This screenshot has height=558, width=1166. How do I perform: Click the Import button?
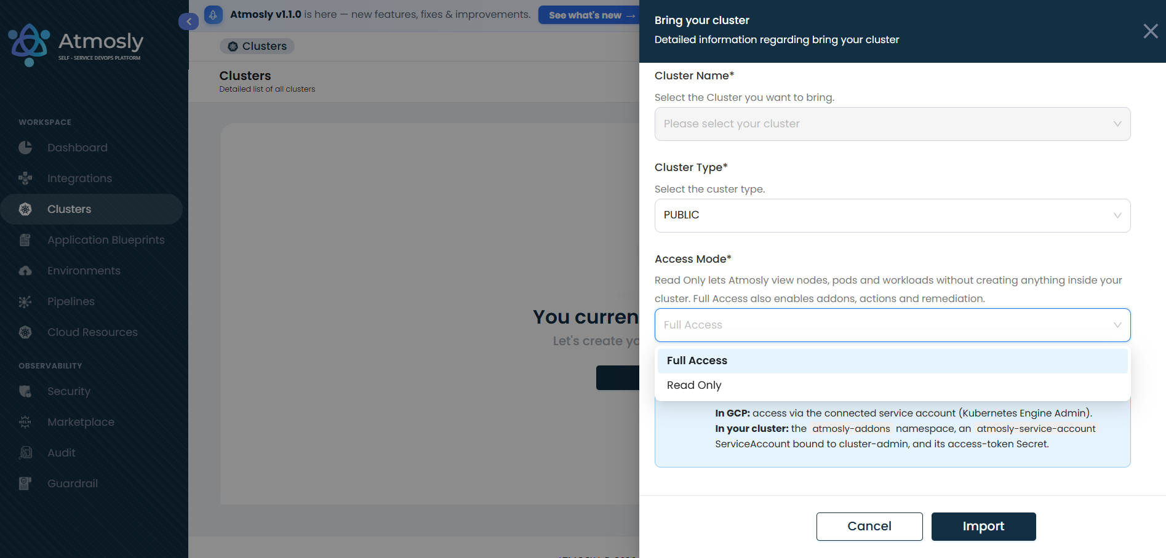click(x=983, y=527)
